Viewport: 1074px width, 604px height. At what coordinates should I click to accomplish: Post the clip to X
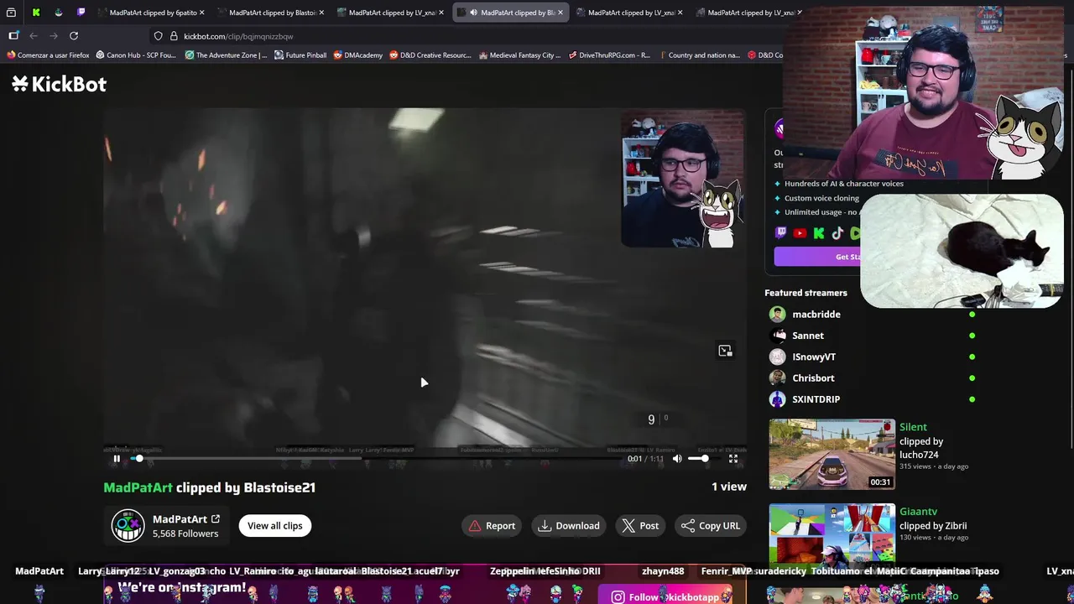[640, 526]
